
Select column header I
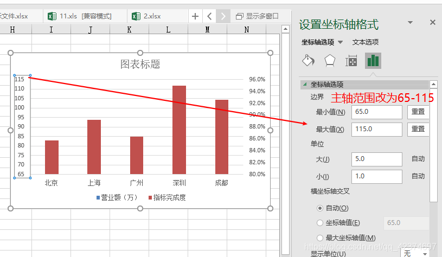click(52, 29)
